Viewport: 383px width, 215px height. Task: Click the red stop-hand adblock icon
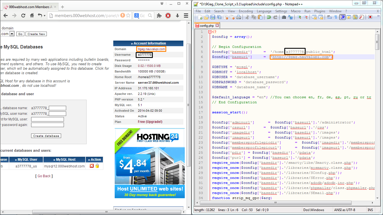tap(168, 16)
